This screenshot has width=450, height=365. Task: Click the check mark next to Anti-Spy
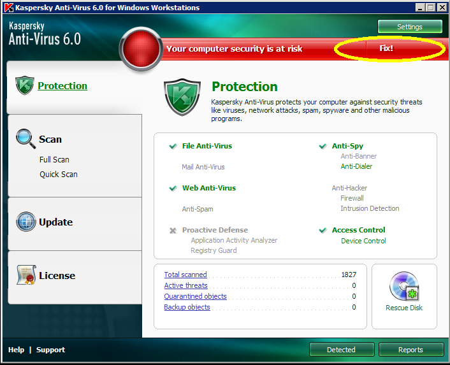coord(323,147)
